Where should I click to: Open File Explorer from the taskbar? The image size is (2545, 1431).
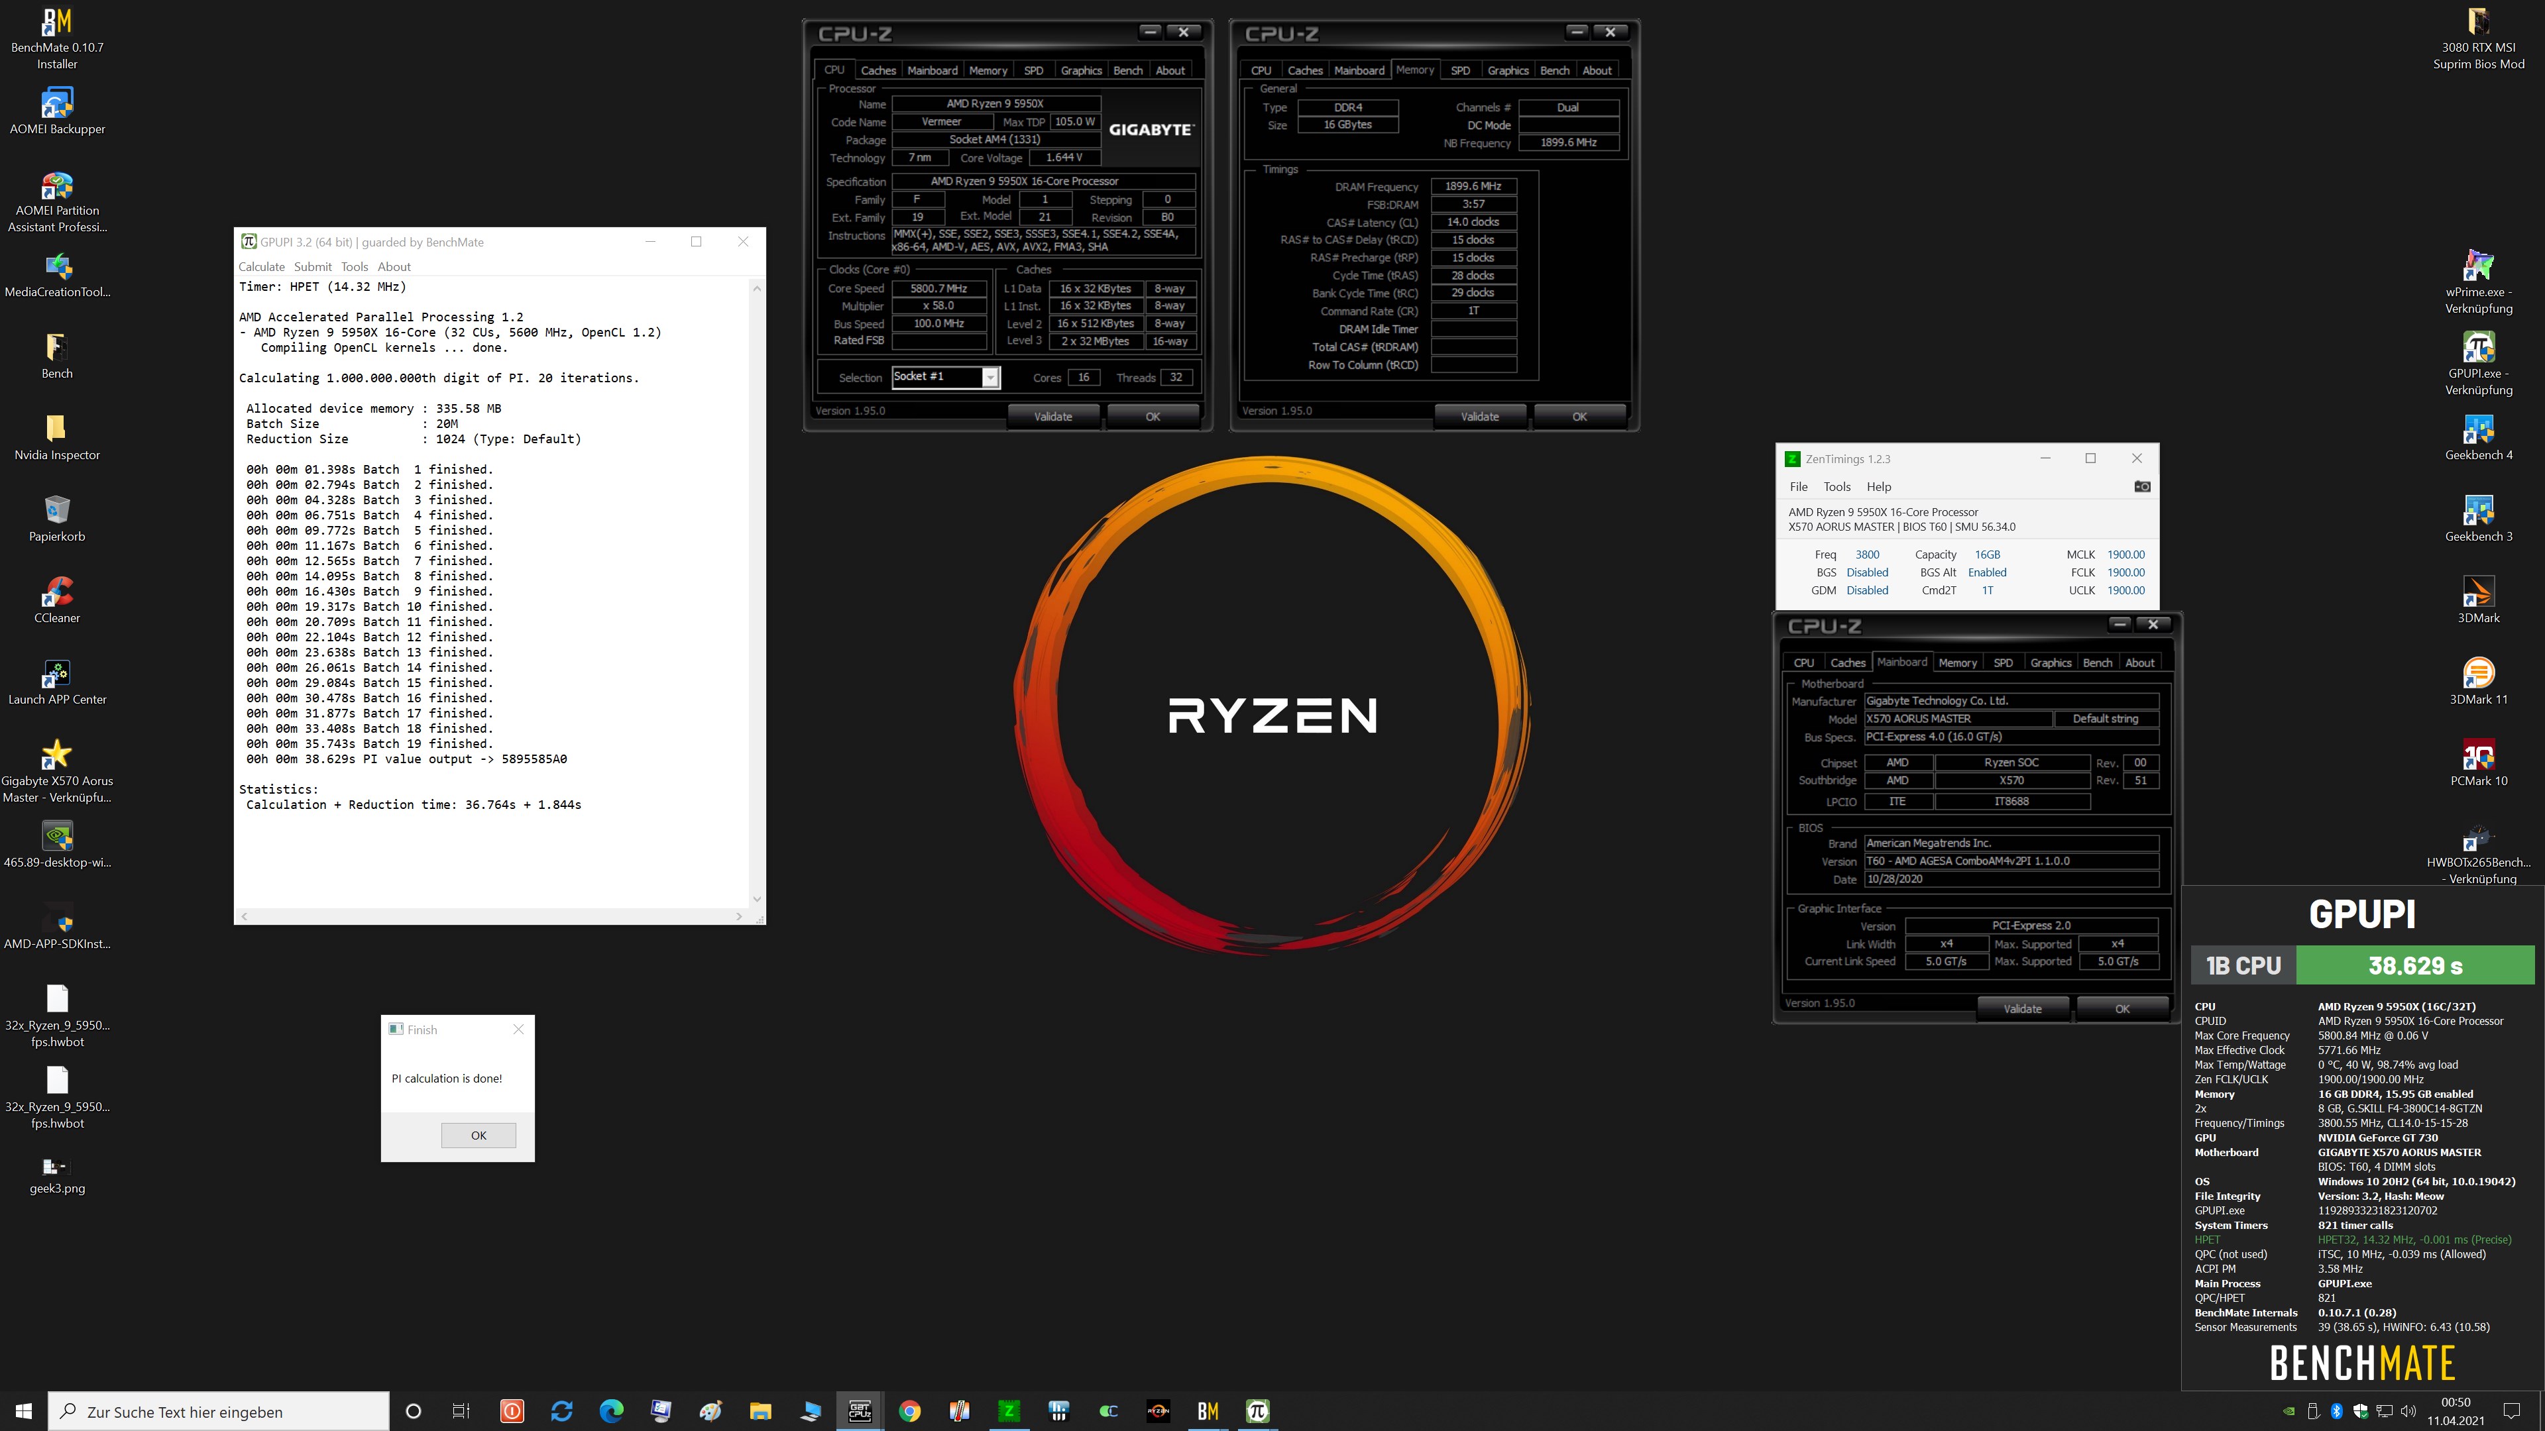[760, 1411]
